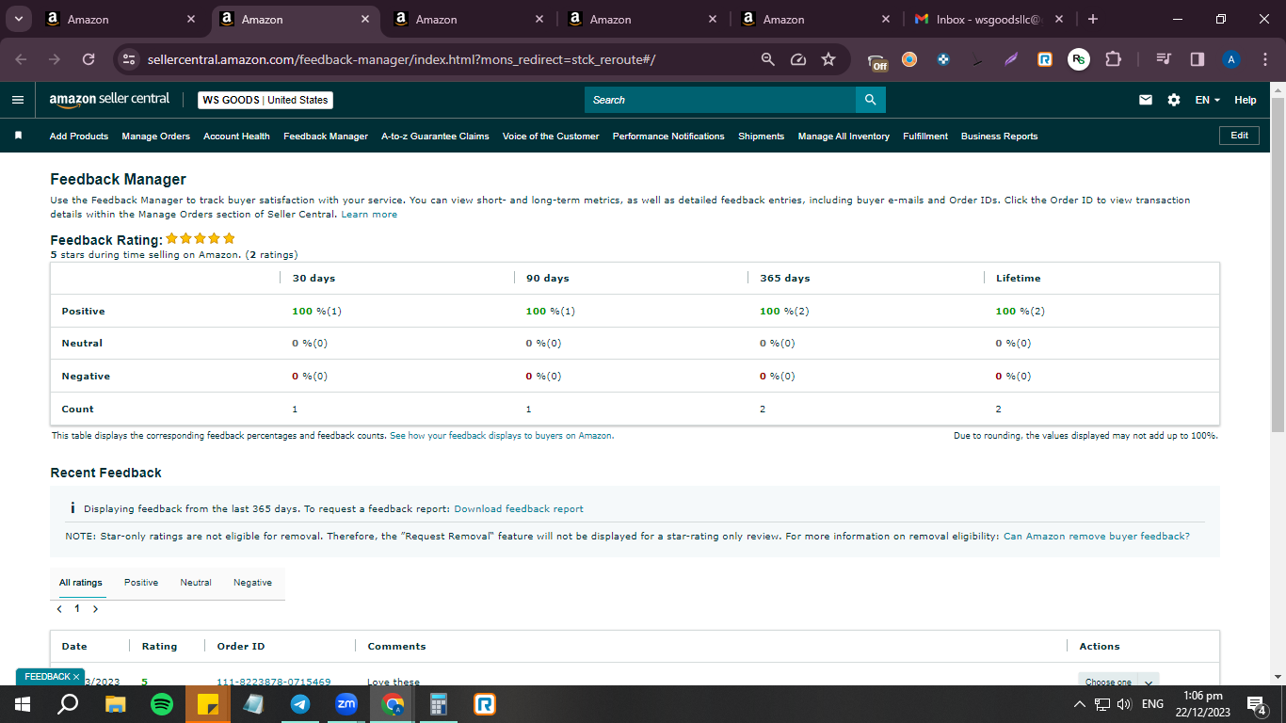
Task: Click the bookmark flag icon beside Add Products
Action: [18, 136]
